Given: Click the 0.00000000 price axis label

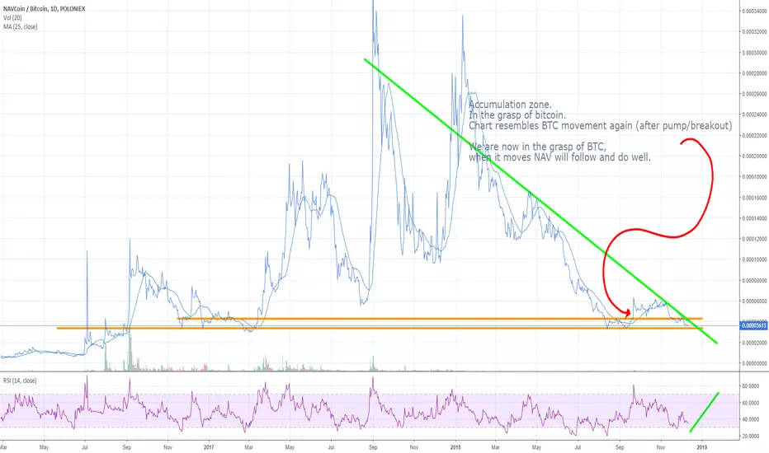Looking at the screenshot, I should point(754,363).
